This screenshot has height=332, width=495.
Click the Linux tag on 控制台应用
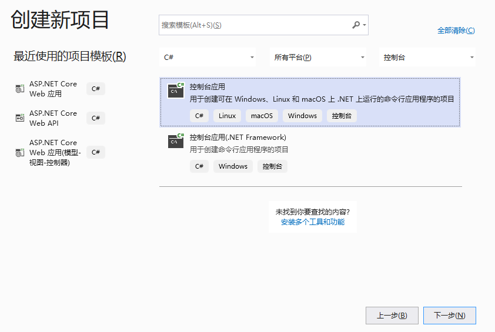(227, 116)
